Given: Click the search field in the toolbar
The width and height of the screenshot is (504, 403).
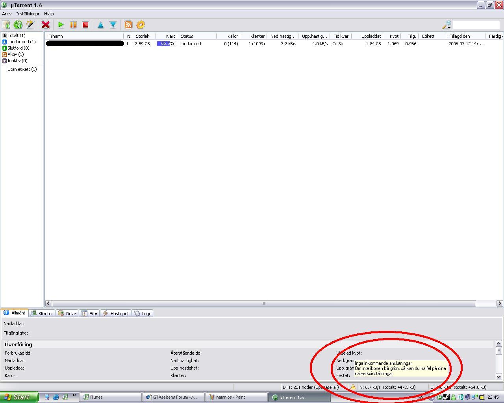Looking at the screenshot, I should coord(476,25).
